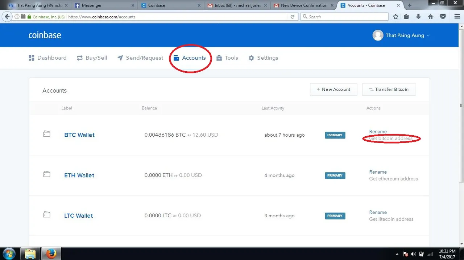The width and height of the screenshot is (464, 260).
Task: Reload the page with the refresh icon
Action: tap(293, 17)
